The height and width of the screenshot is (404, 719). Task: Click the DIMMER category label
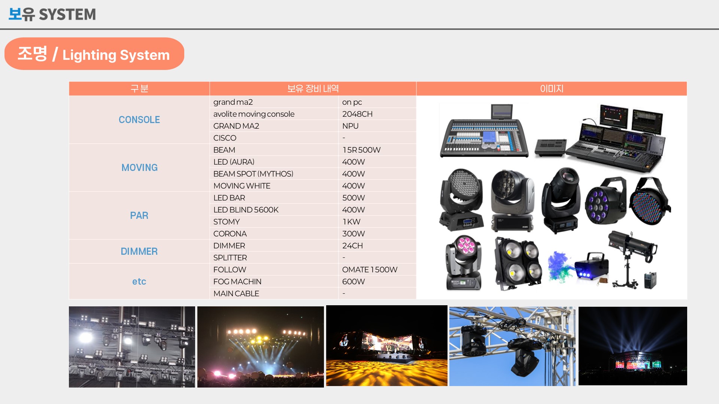point(139,251)
